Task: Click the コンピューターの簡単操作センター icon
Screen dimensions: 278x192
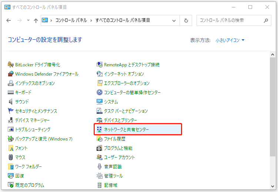Action: 100,92
